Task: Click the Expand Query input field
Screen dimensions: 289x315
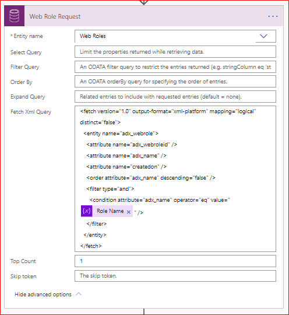Action: click(x=175, y=97)
